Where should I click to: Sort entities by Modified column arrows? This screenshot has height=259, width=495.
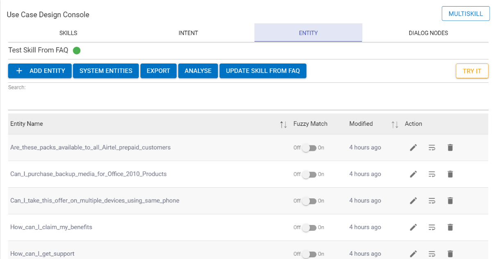(395, 124)
